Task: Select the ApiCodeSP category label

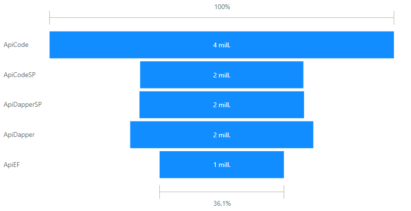Action: [20, 75]
